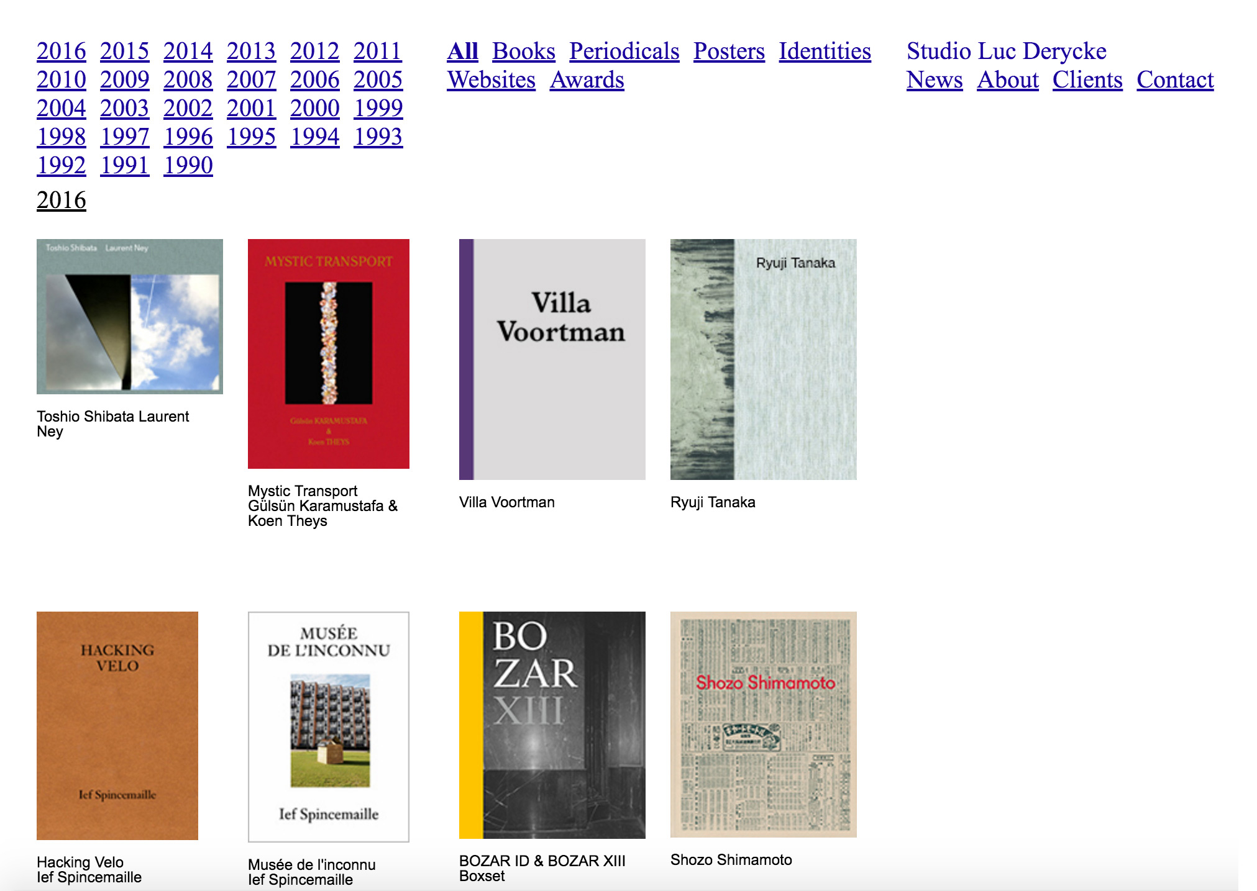Filter by Websites category
Screen dimensions: 1257x891
coord(491,79)
